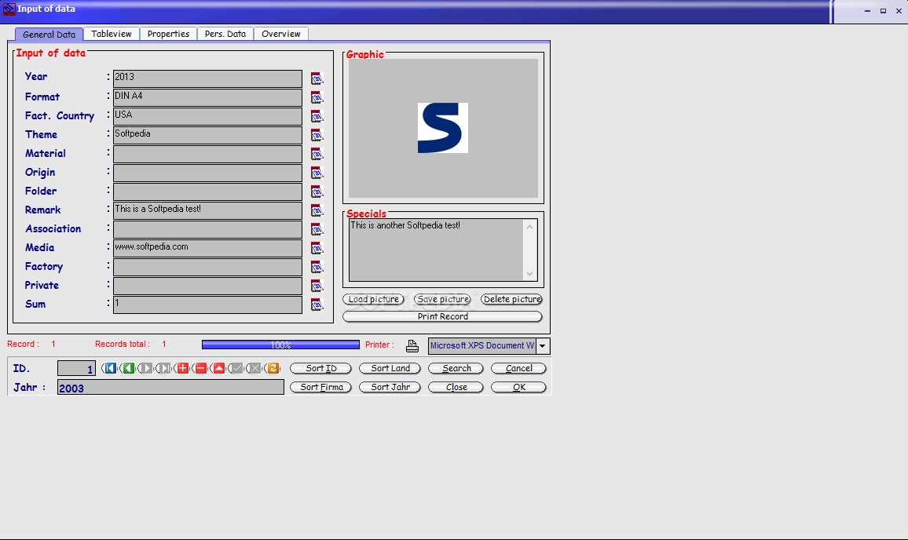Click the Theme field with Softpedia

(207, 135)
